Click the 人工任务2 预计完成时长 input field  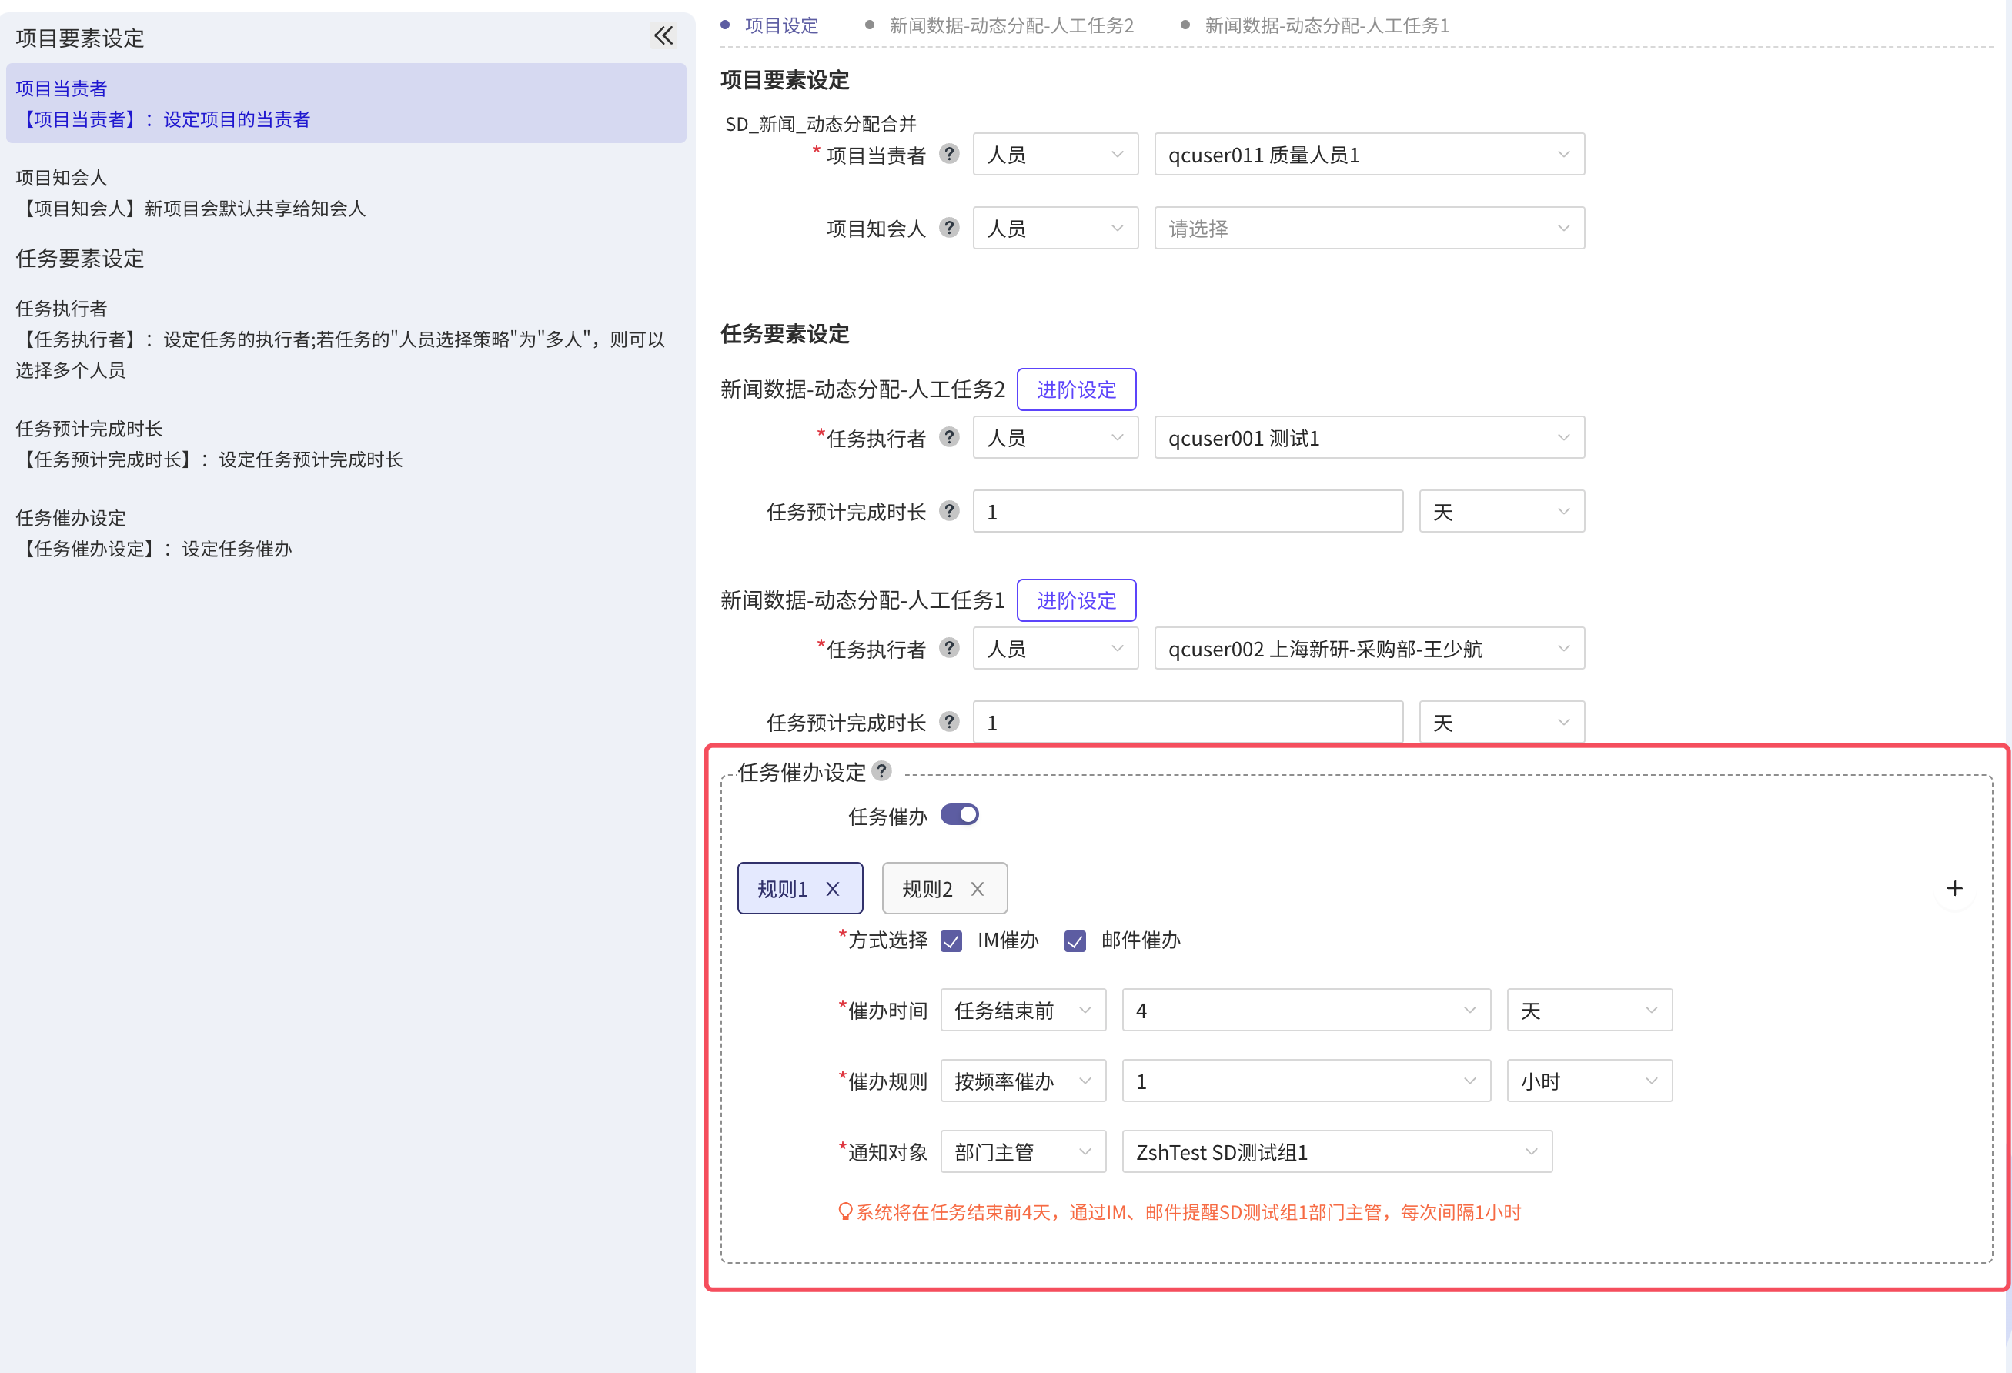[1187, 512]
